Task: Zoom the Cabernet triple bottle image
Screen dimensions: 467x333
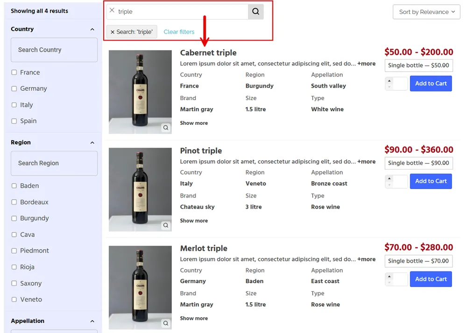Action: tap(166, 128)
